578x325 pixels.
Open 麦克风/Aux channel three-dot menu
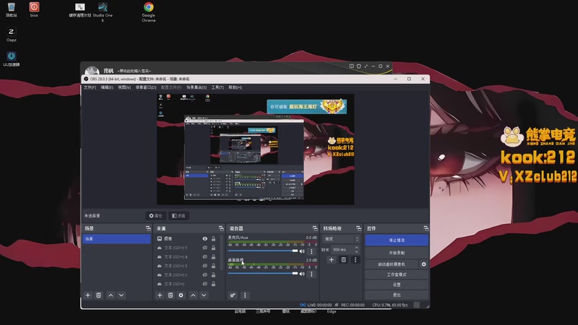click(x=311, y=251)
